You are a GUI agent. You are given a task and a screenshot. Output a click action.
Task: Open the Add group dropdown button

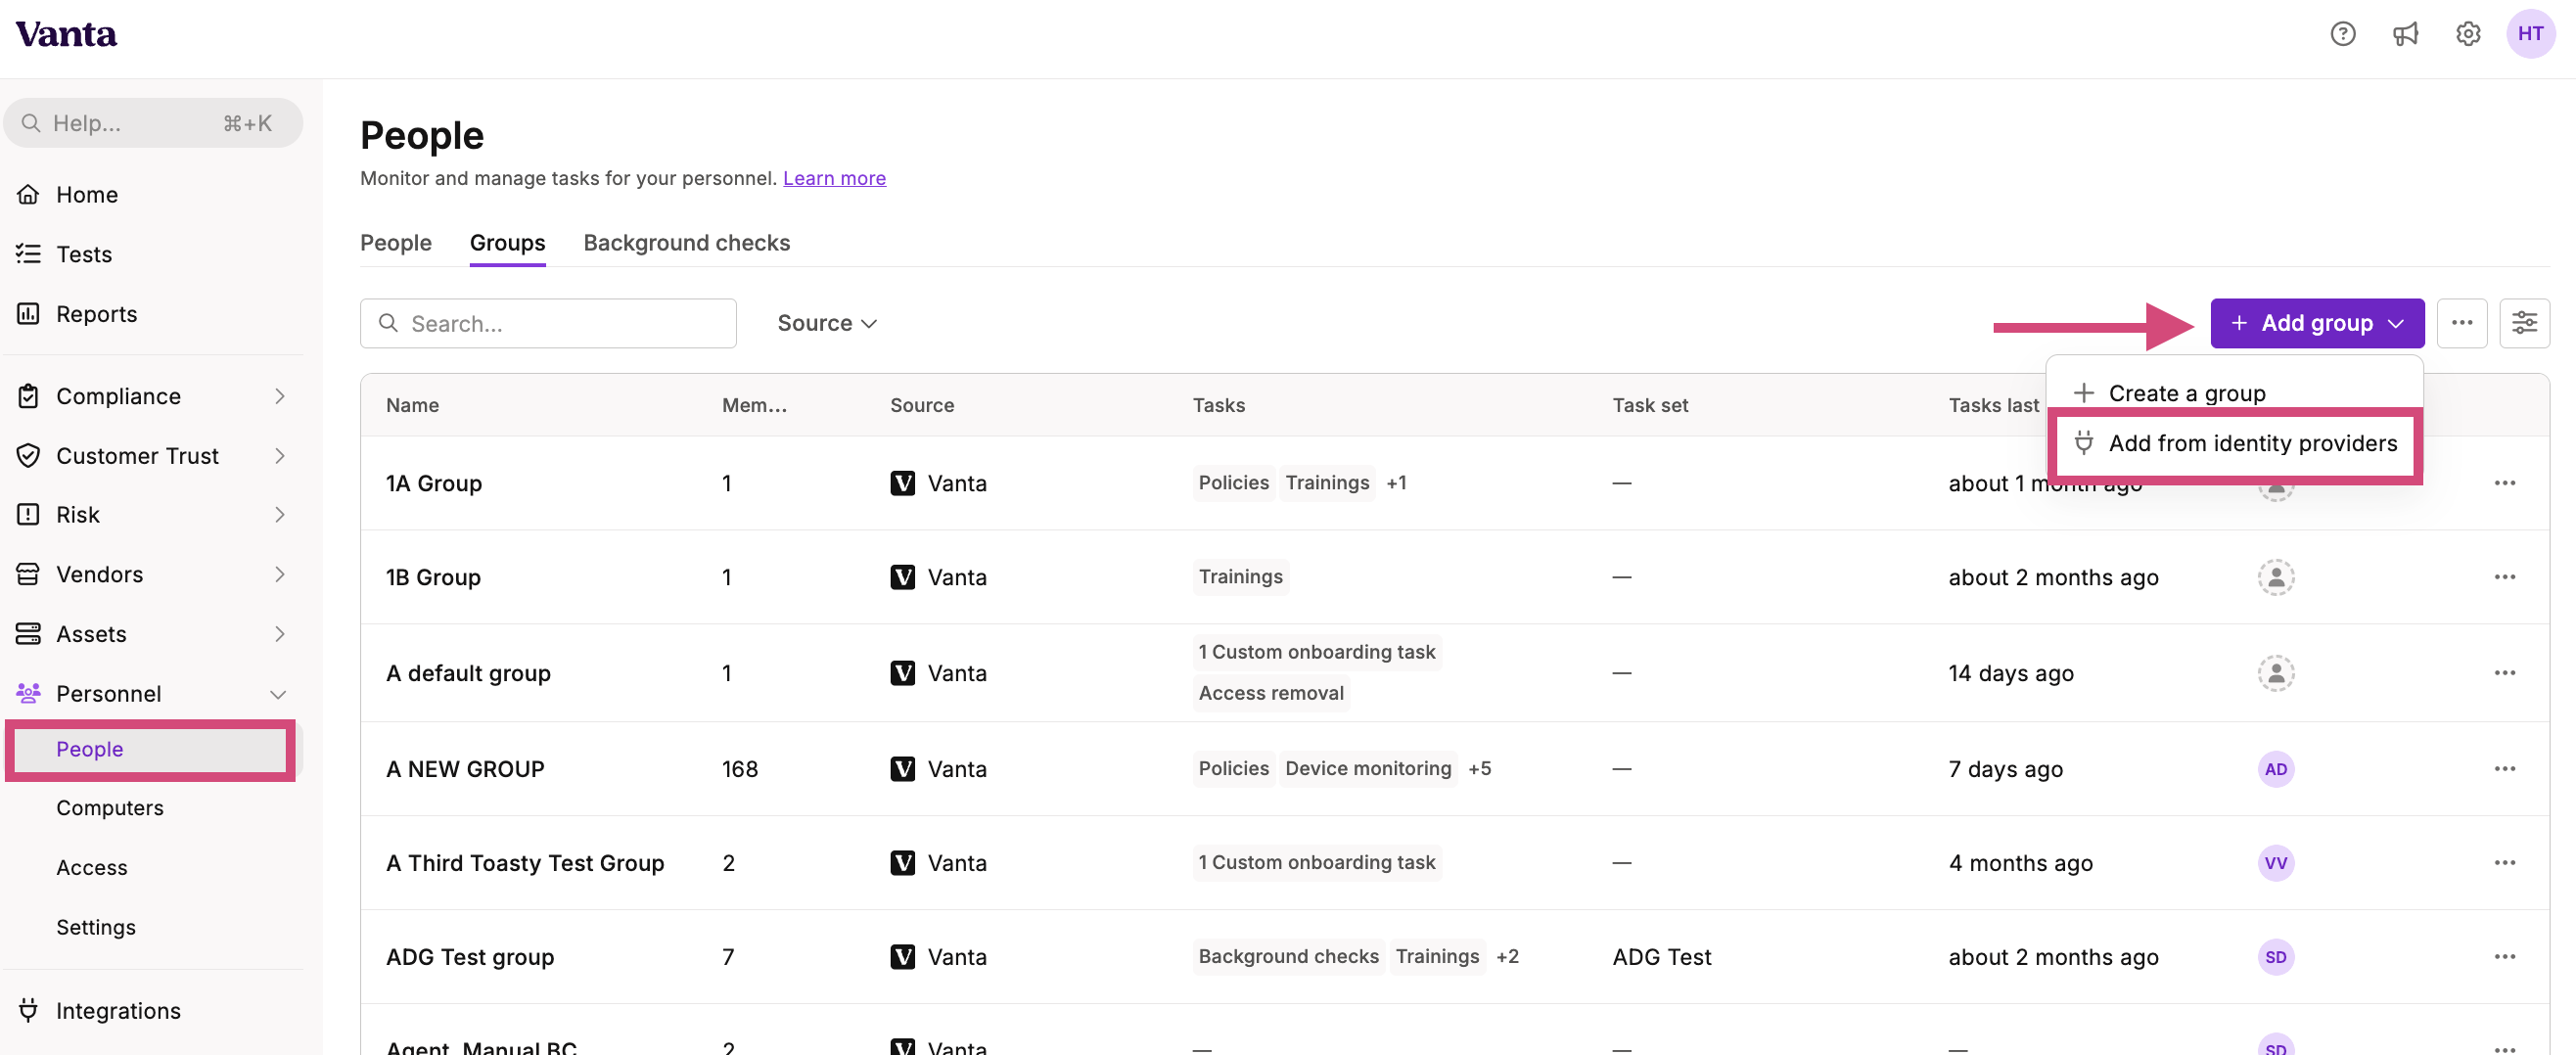pos(2316,323)
